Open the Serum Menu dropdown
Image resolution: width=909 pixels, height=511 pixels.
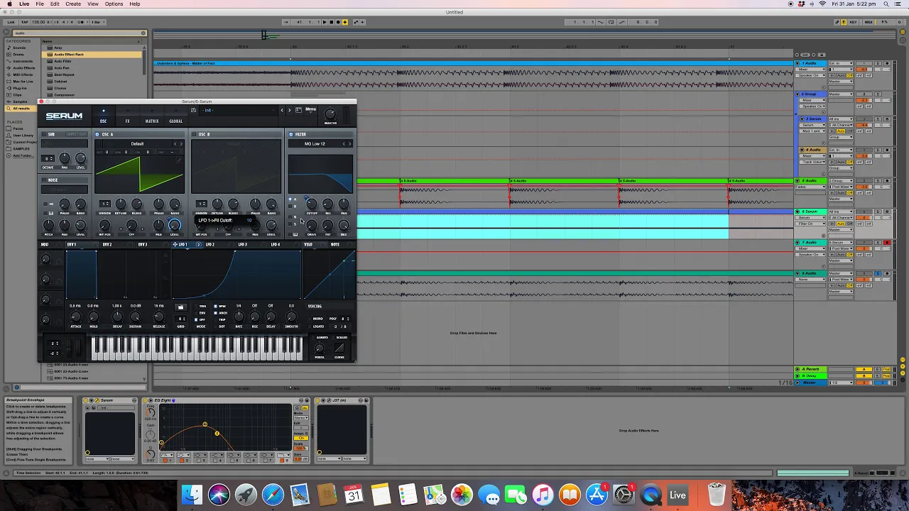pyautogui.click(x=310, y=109)
